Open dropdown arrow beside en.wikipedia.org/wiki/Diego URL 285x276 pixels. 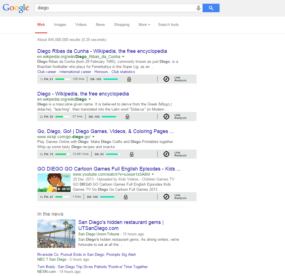[90, 99]
